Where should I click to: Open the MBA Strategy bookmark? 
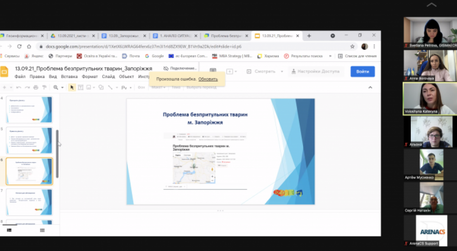232,56
